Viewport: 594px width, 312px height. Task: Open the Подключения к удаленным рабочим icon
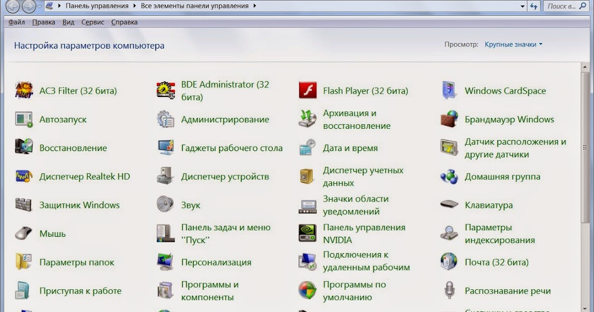tap(307, 262)
